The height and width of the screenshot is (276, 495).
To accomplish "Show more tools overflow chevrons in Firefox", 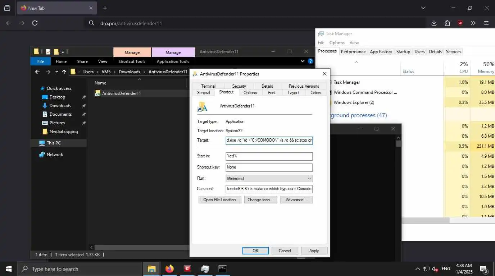I will coord(473,23).
